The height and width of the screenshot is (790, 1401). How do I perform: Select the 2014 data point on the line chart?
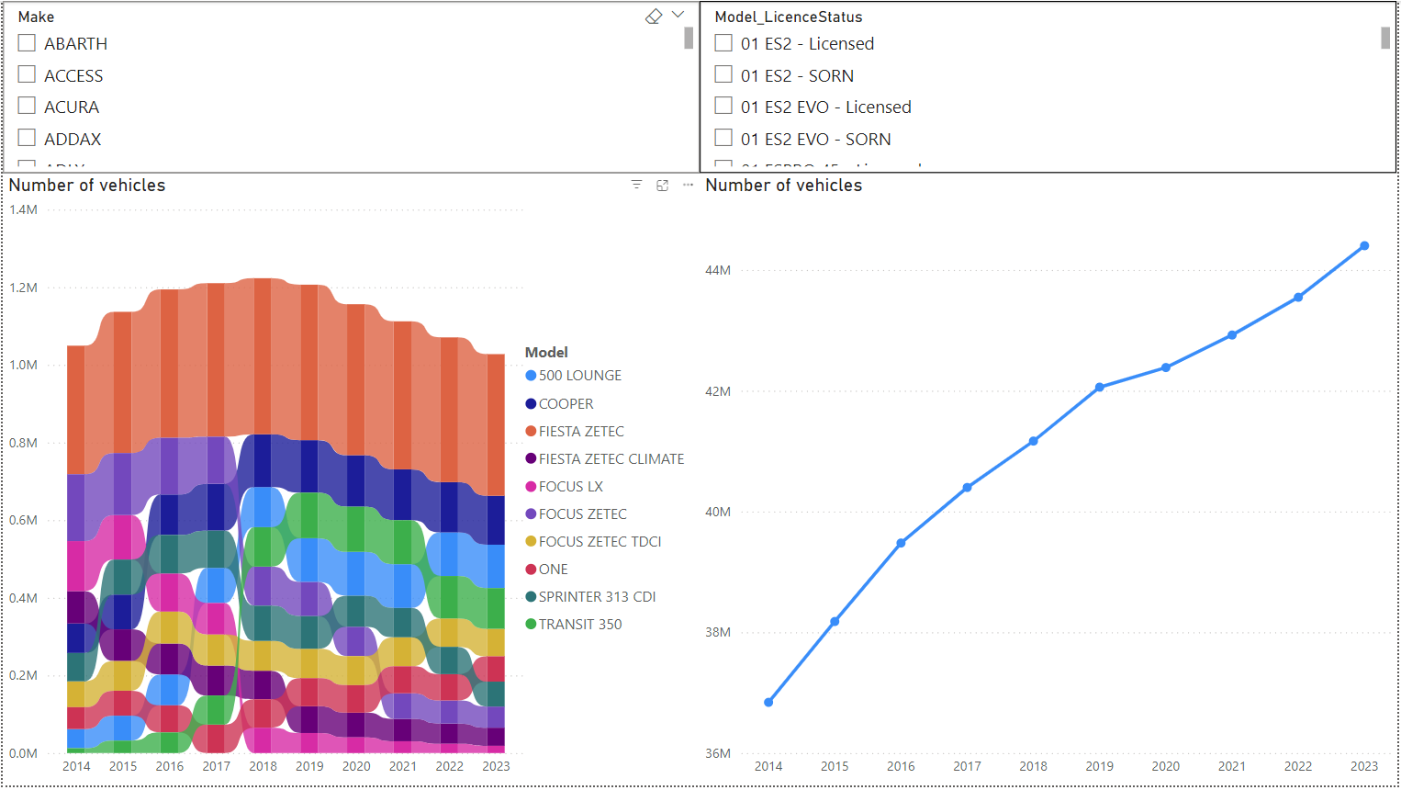(x=768, y=703)
